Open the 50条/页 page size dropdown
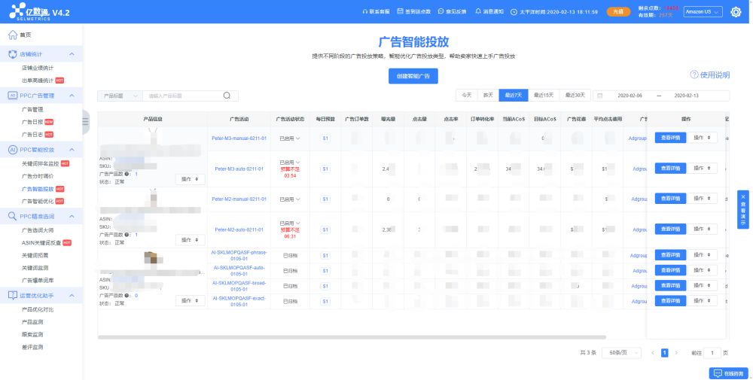 coord(621,353)
